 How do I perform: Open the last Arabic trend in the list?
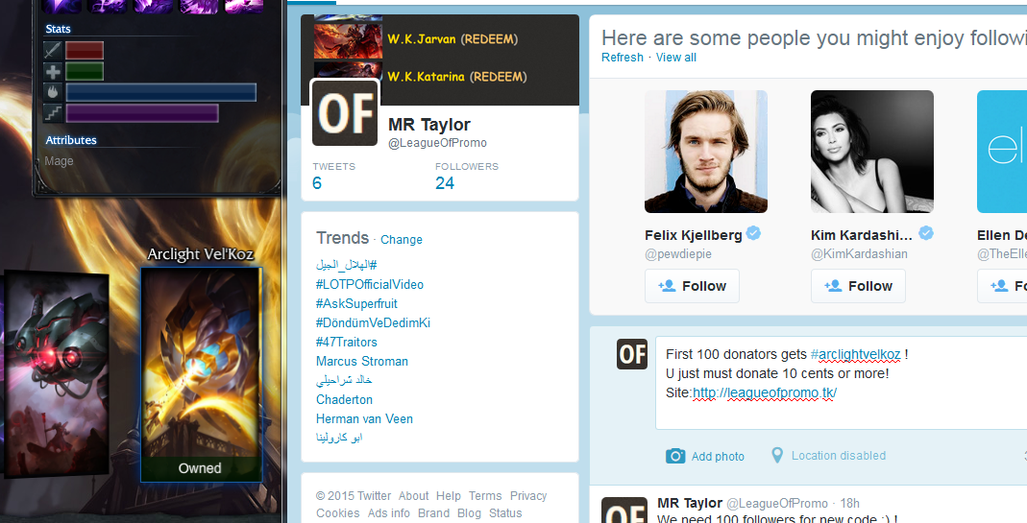338,438
